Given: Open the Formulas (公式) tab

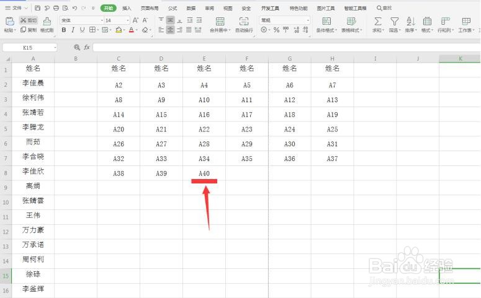Looking at the screenshot, I should [x=173, y=8].
